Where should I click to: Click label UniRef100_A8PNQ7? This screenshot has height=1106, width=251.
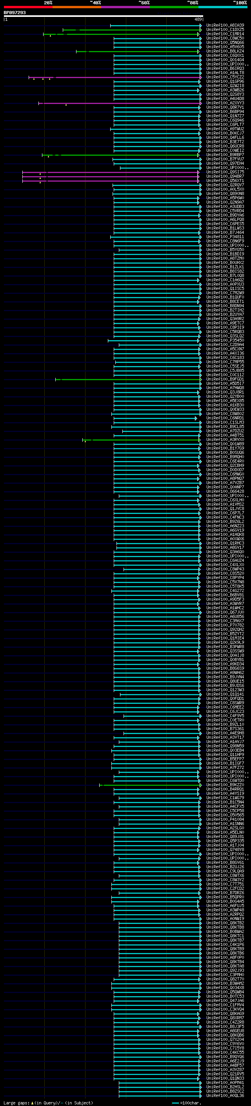225,478
